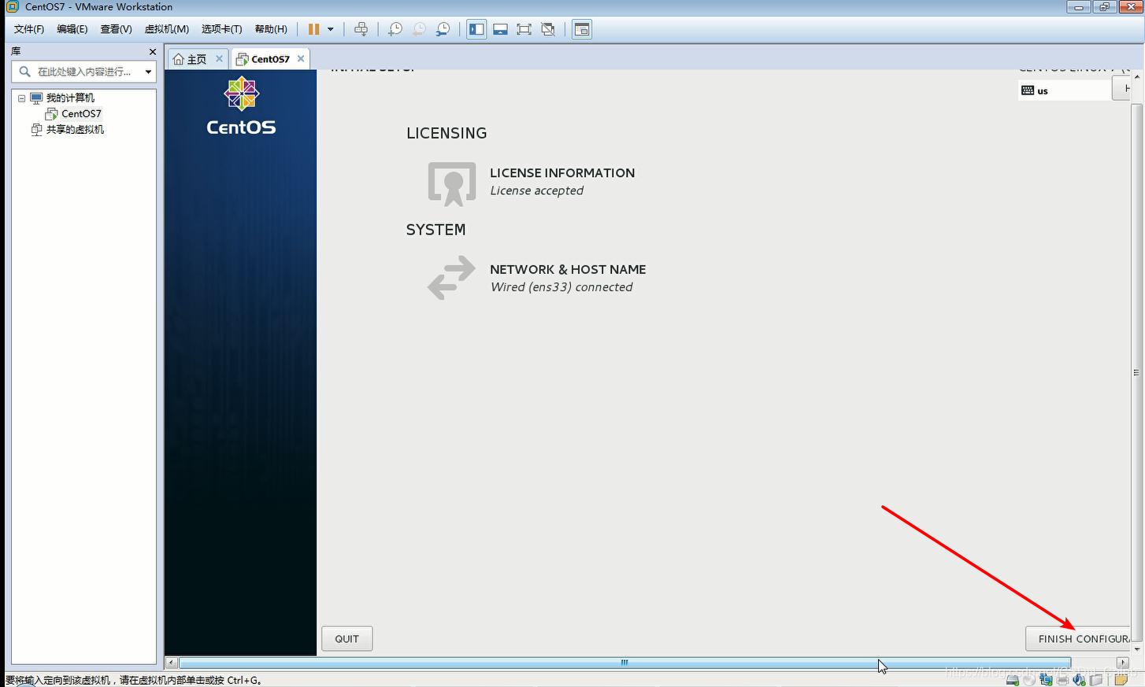Click 'Wired (ens33) connected' status text
The image size is (1145, 687).
click(561, 287)
